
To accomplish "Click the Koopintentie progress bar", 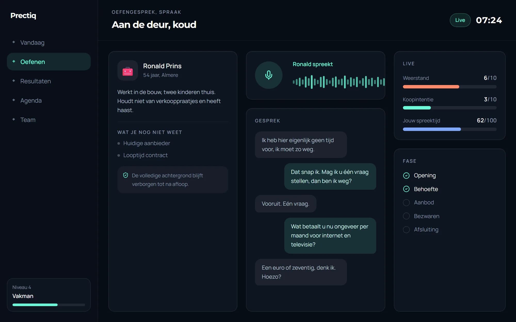I will coord(449,108).
